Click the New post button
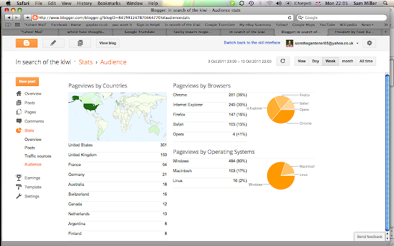This screenshot has height=246, width=394. click(x=27, y=81)
